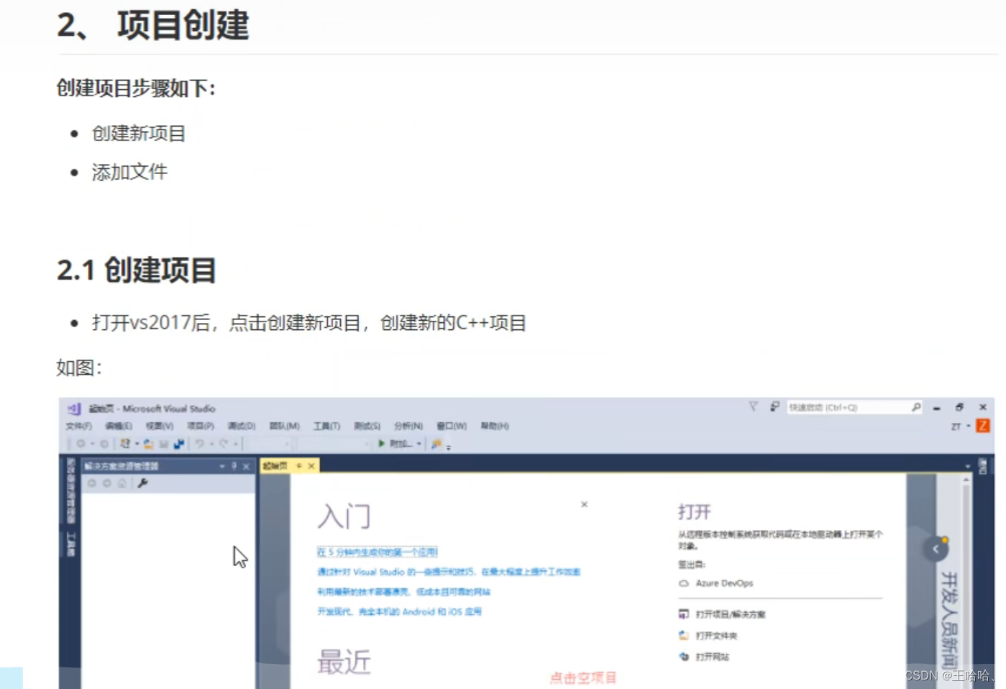Open the 调试(D) menu
The width and height of the screenshot is (1006, 689).
[x=242, y=426]
